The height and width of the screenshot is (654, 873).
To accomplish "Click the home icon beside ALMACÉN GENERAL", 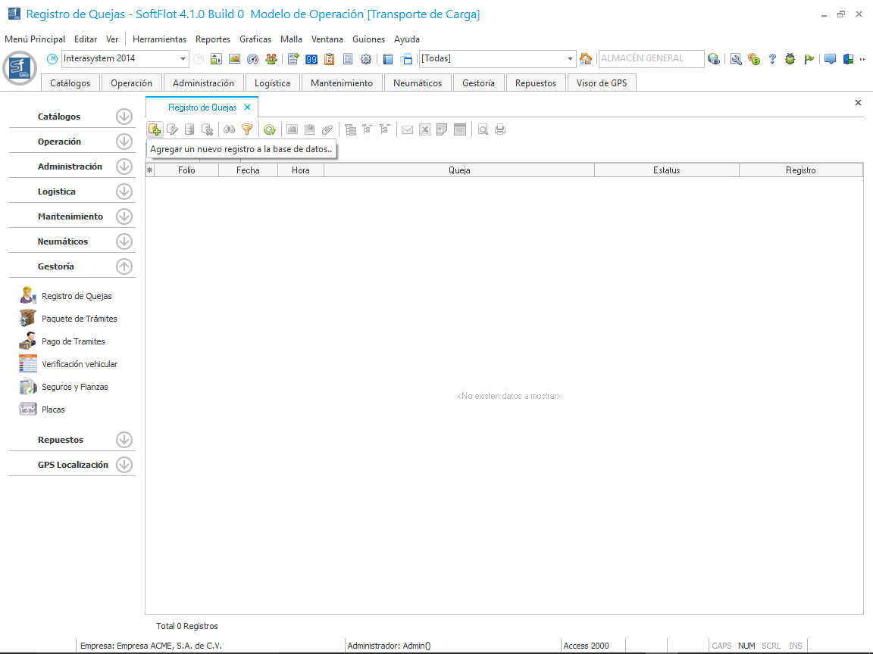I will pos(586,59).
